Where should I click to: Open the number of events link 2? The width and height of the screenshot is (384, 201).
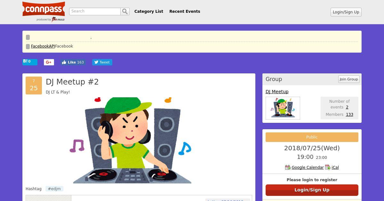coord(347,107)
